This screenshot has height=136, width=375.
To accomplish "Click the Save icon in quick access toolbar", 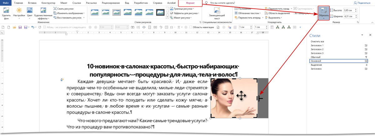I will click(20, 27).
